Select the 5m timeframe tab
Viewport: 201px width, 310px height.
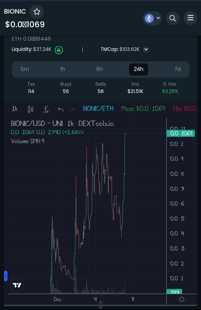(25, 69)
